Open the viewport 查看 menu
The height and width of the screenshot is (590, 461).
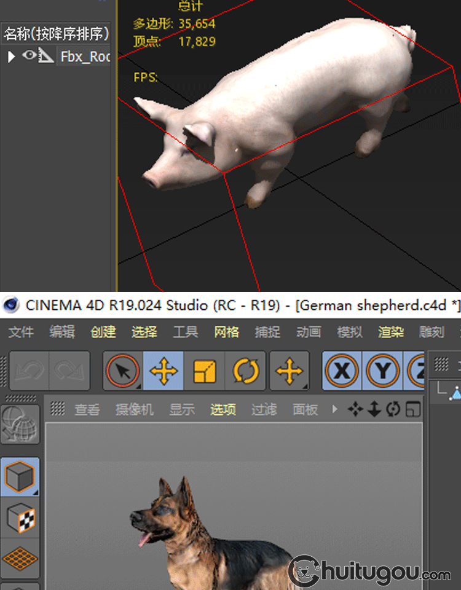pos(87,409)
